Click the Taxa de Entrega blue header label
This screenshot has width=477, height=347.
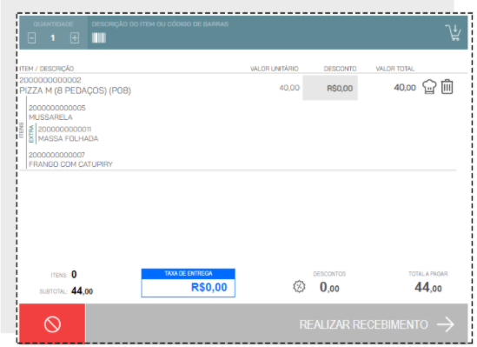(x=189, y=274)
